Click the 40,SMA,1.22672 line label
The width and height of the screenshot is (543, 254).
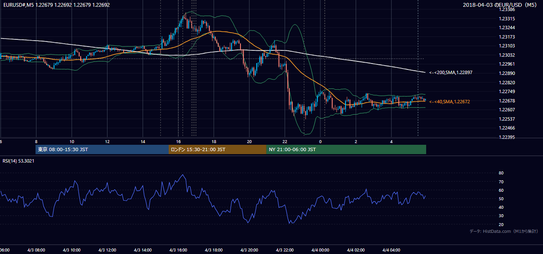point(450,102)
